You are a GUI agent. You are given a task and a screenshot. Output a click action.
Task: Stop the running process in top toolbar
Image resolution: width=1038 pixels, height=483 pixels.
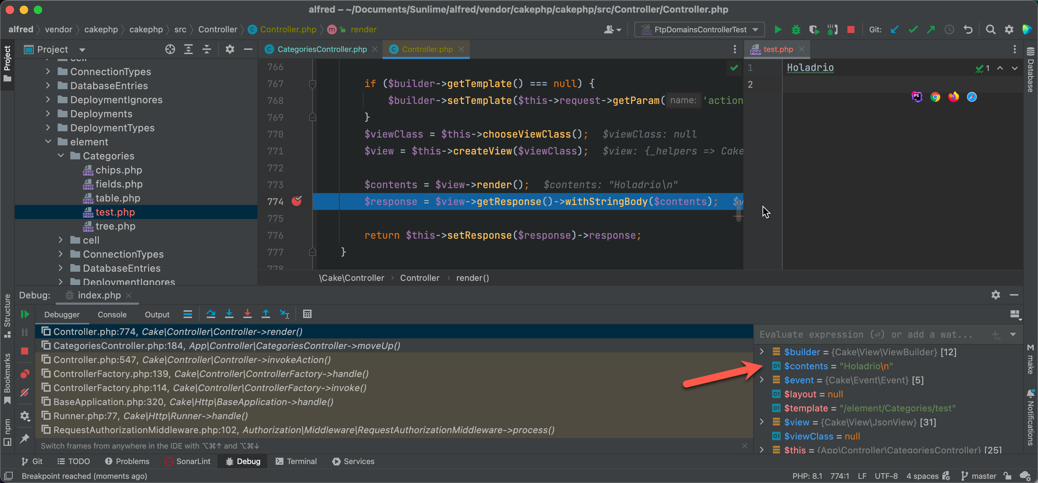tap(851, 29)
